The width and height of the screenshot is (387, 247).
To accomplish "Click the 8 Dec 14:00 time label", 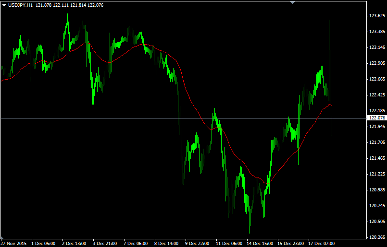I will [167, 244].
